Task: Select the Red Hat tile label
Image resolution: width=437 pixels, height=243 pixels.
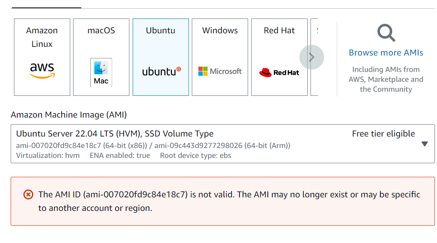Action: pyautogui.click(x=279, y=30)
